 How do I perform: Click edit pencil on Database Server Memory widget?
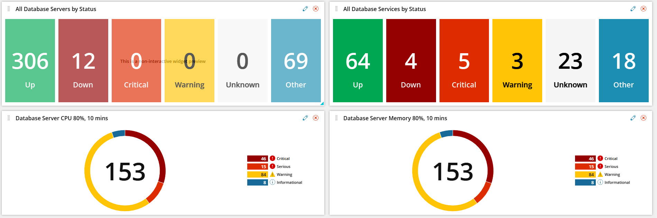pyautogui.click(x=633, y=118)
